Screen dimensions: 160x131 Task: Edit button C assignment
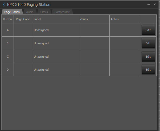(148, 57)
